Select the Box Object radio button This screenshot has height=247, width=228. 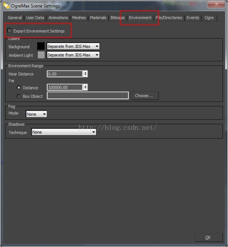pyautogui.click(x=19, y=96)
